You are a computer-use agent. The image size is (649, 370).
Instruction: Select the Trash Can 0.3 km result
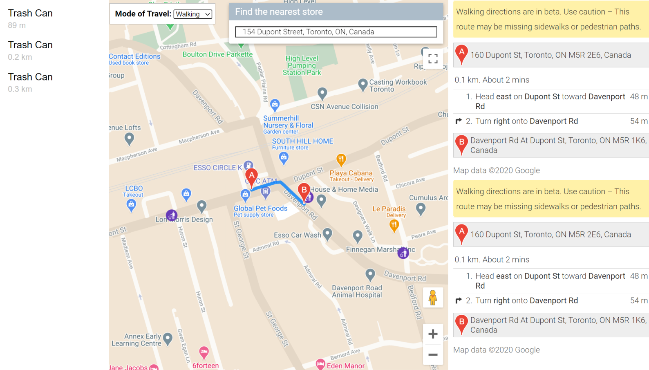click(x=30, y=83)
